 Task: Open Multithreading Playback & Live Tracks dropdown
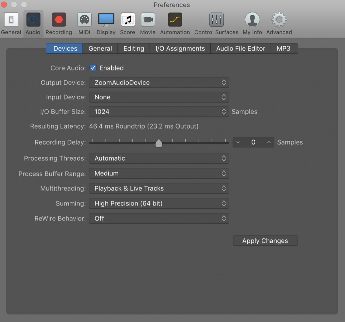[159, 188]
